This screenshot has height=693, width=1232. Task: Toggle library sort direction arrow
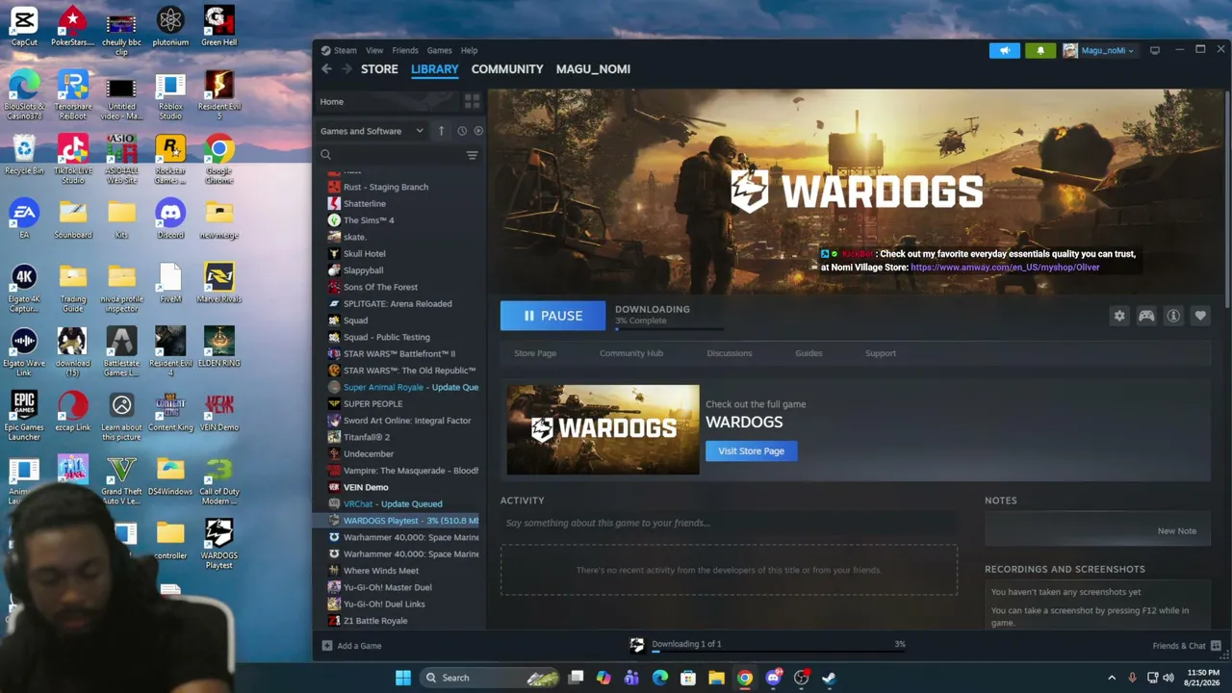click(x=441, y=131)
